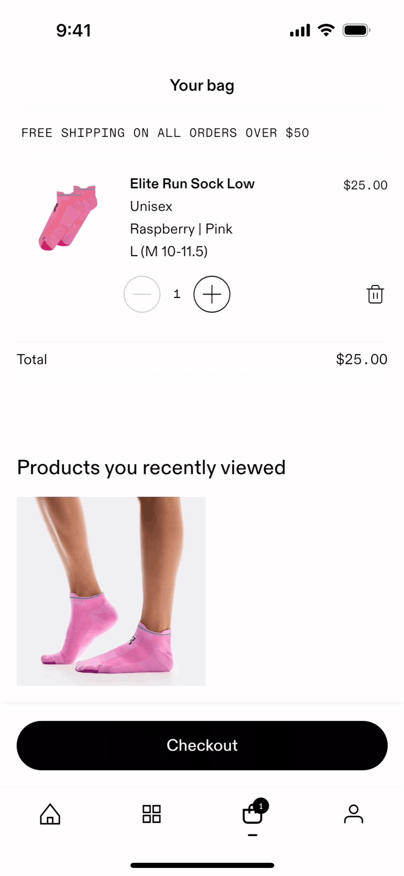This screenshot has height=876, width=404.
Task: Increase sock quantity with the plus button
Action: coord(212,294)
